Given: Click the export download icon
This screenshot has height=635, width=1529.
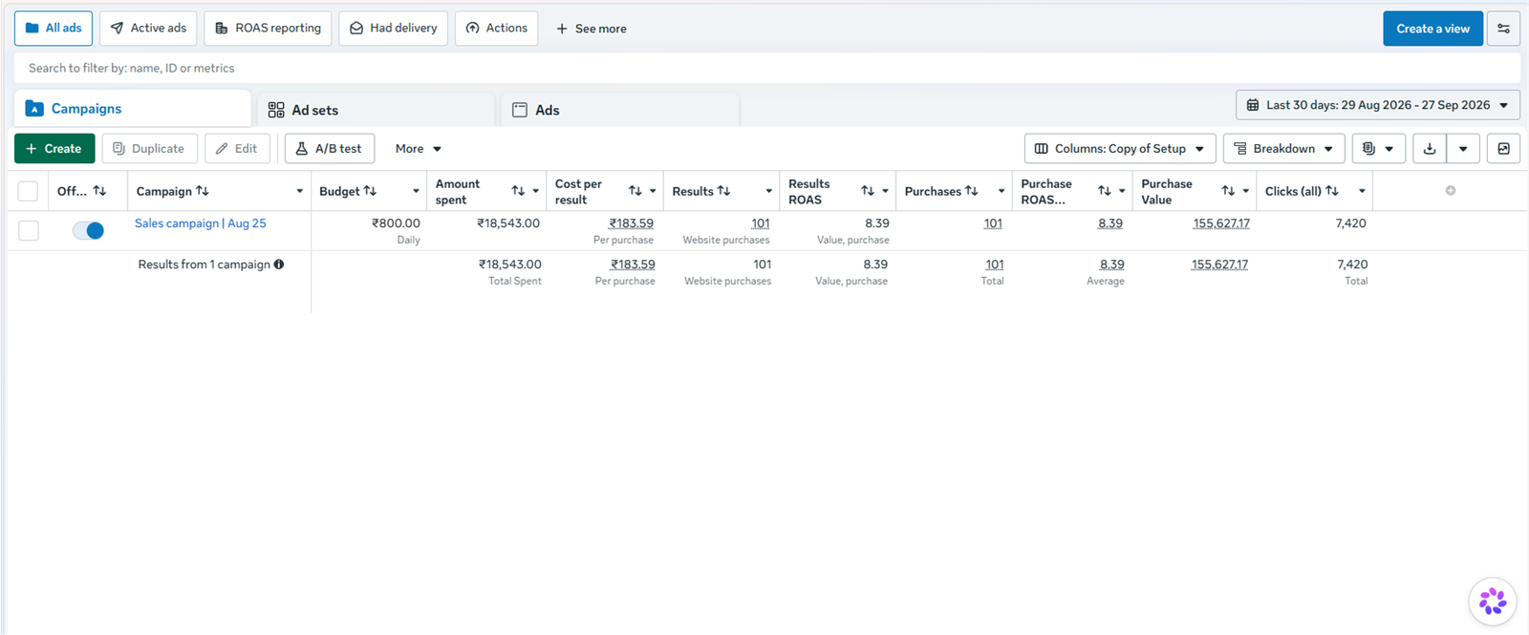Looking at the screenshot, I should point(1430,149).
